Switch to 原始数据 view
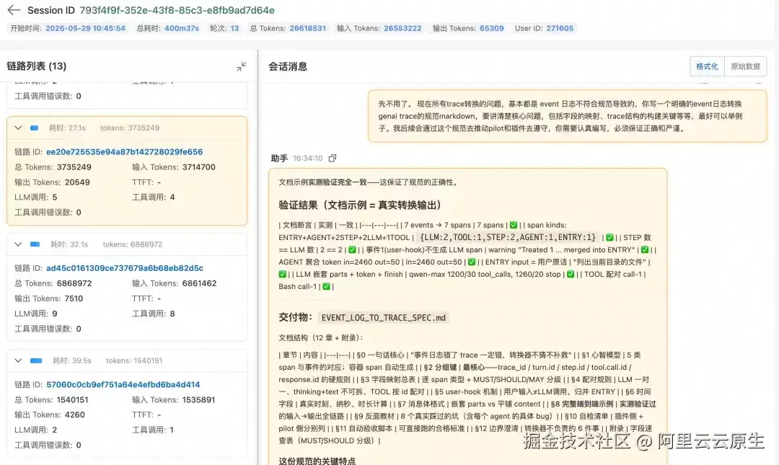779x465 pixels. tap(745, 66)
